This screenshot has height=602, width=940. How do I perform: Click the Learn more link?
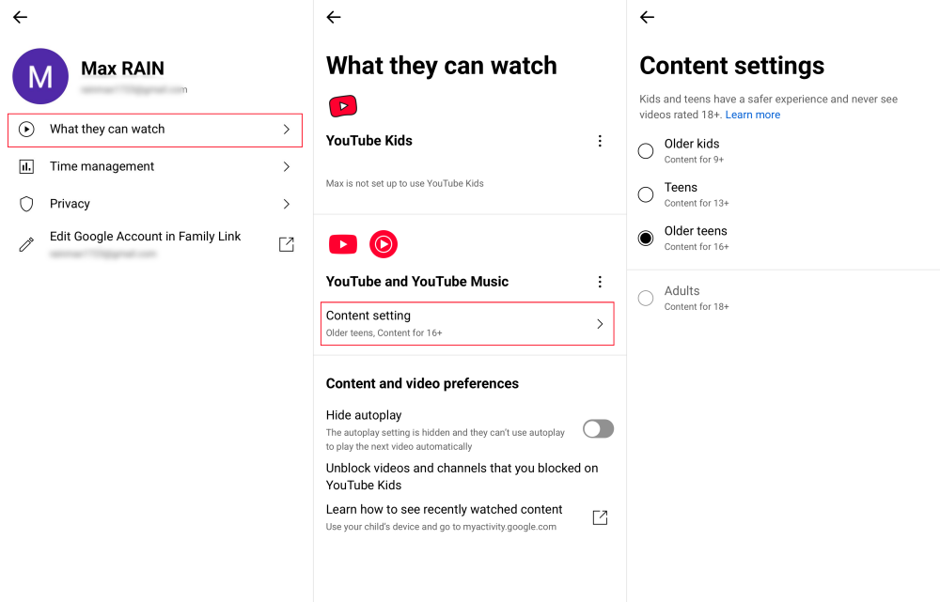click(x=753, y=115)
